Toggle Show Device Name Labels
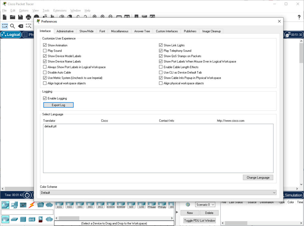 tap(45, 61)
